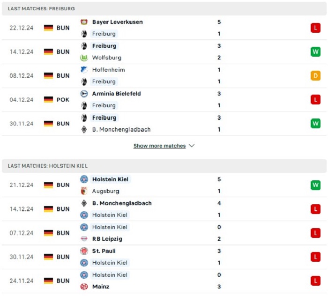Click the Bayer Leverkusen club crest
Image resolution: width=328 pixels, height=296 pixels.
pyautogui.click(x=84, y=22)
